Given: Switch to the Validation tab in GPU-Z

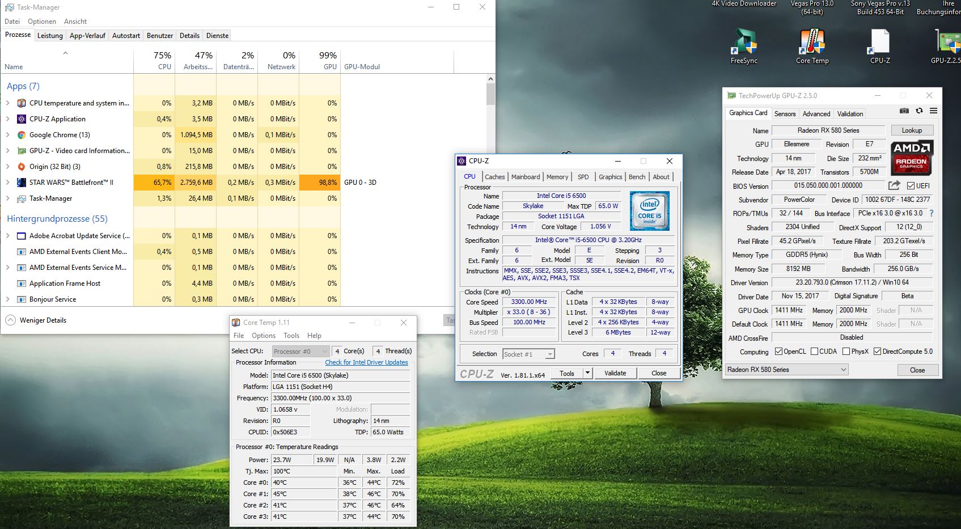Looking at the screenshot, I should [850, 114].
